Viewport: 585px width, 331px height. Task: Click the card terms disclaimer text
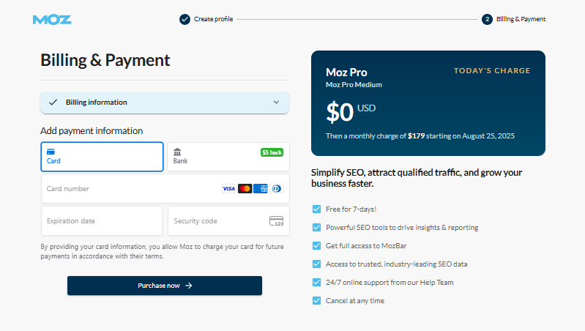tap(162, 251)
